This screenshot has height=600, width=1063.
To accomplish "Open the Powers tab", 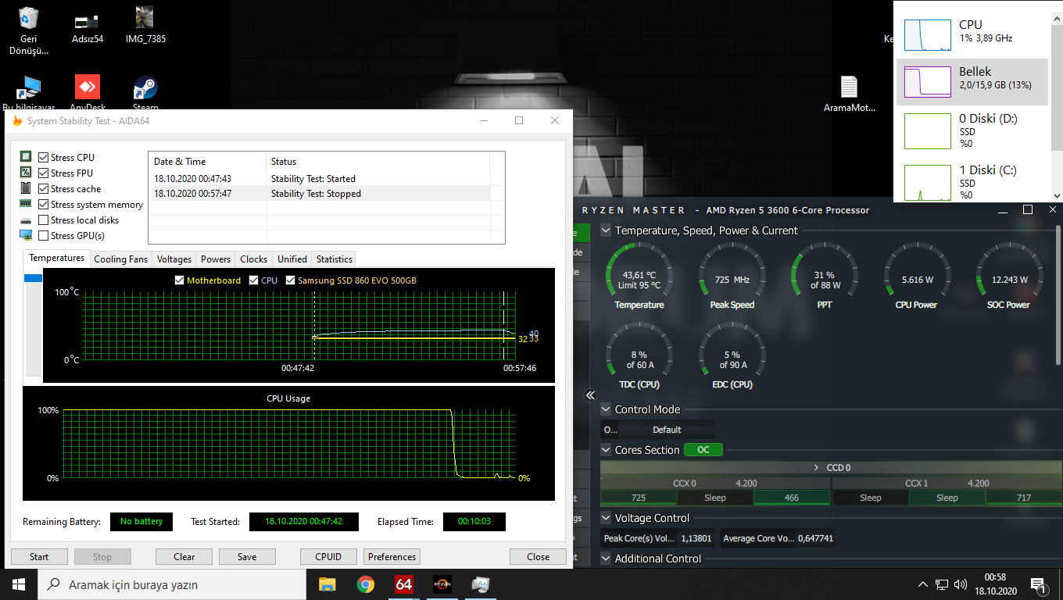I will pyautogui.click(x=216, y=259).
